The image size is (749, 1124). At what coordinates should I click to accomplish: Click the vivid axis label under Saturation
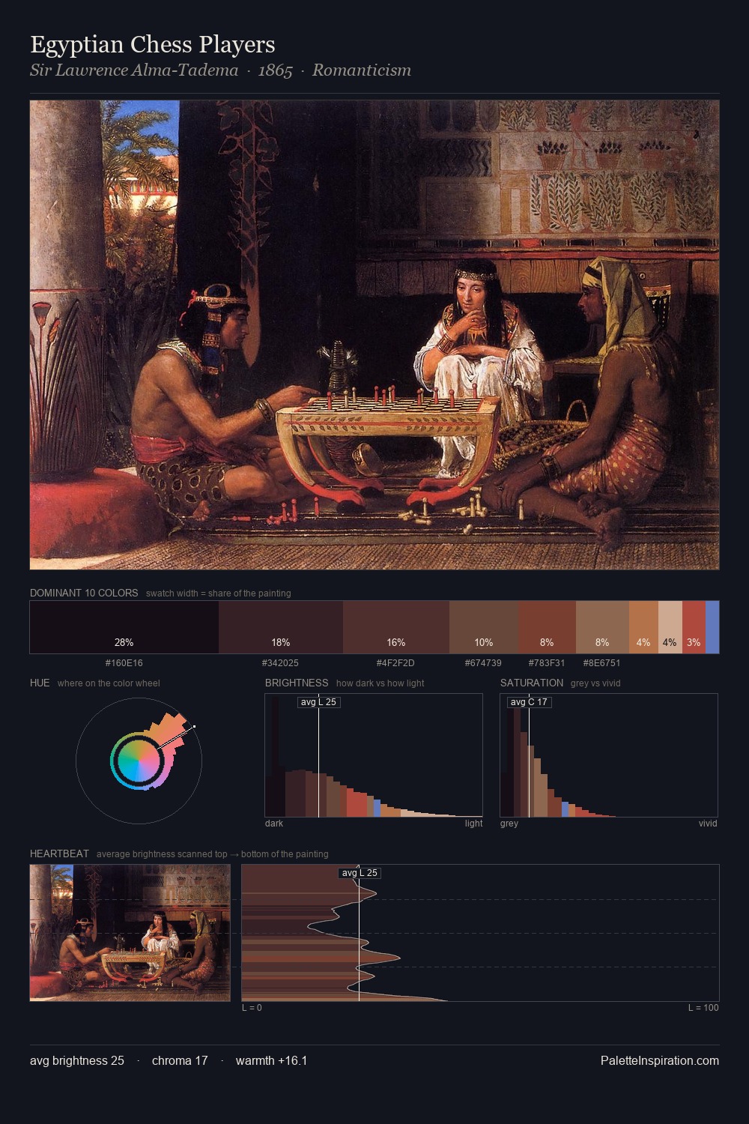[x=708, y=824]
